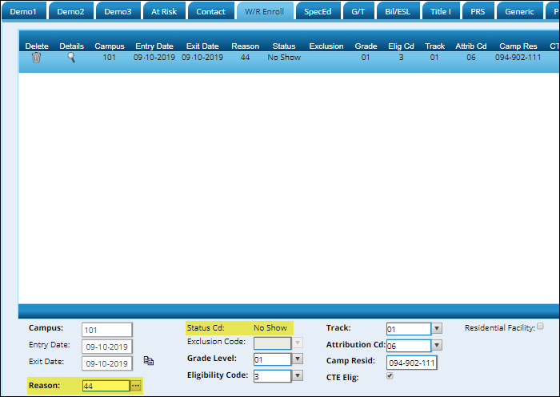Toggle the Residential Facility checkbox
560x397 pixels.
click(x=540, y=326)
